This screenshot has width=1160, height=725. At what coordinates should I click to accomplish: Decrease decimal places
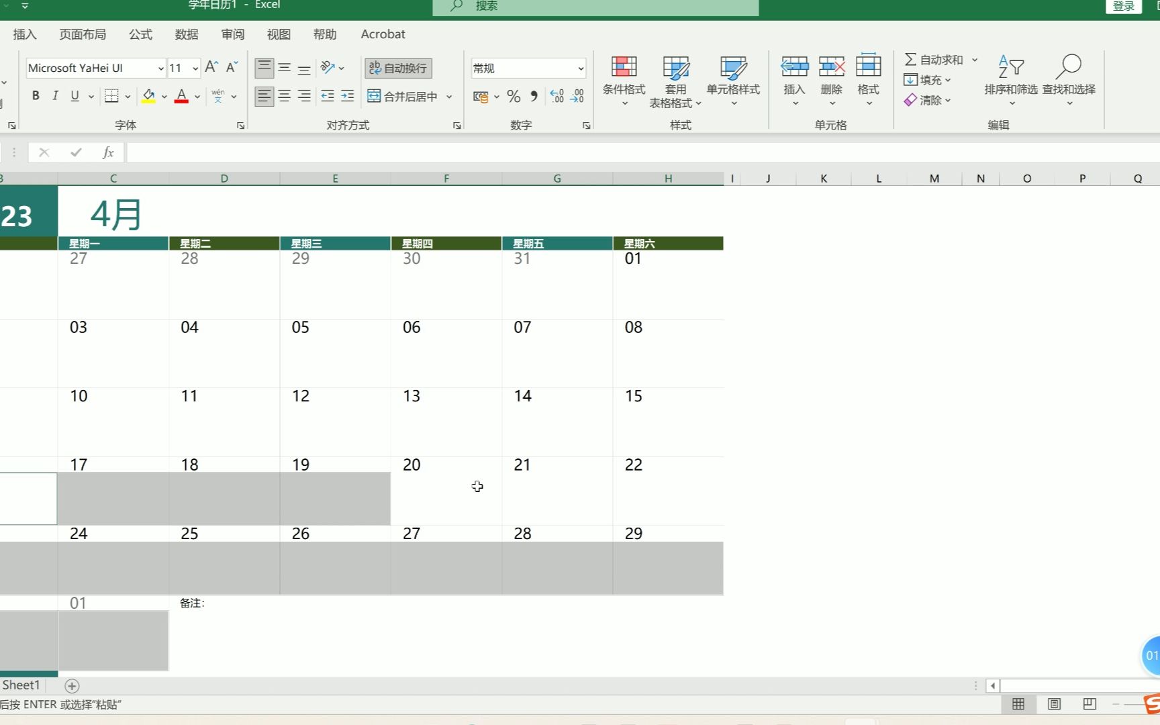577,97
